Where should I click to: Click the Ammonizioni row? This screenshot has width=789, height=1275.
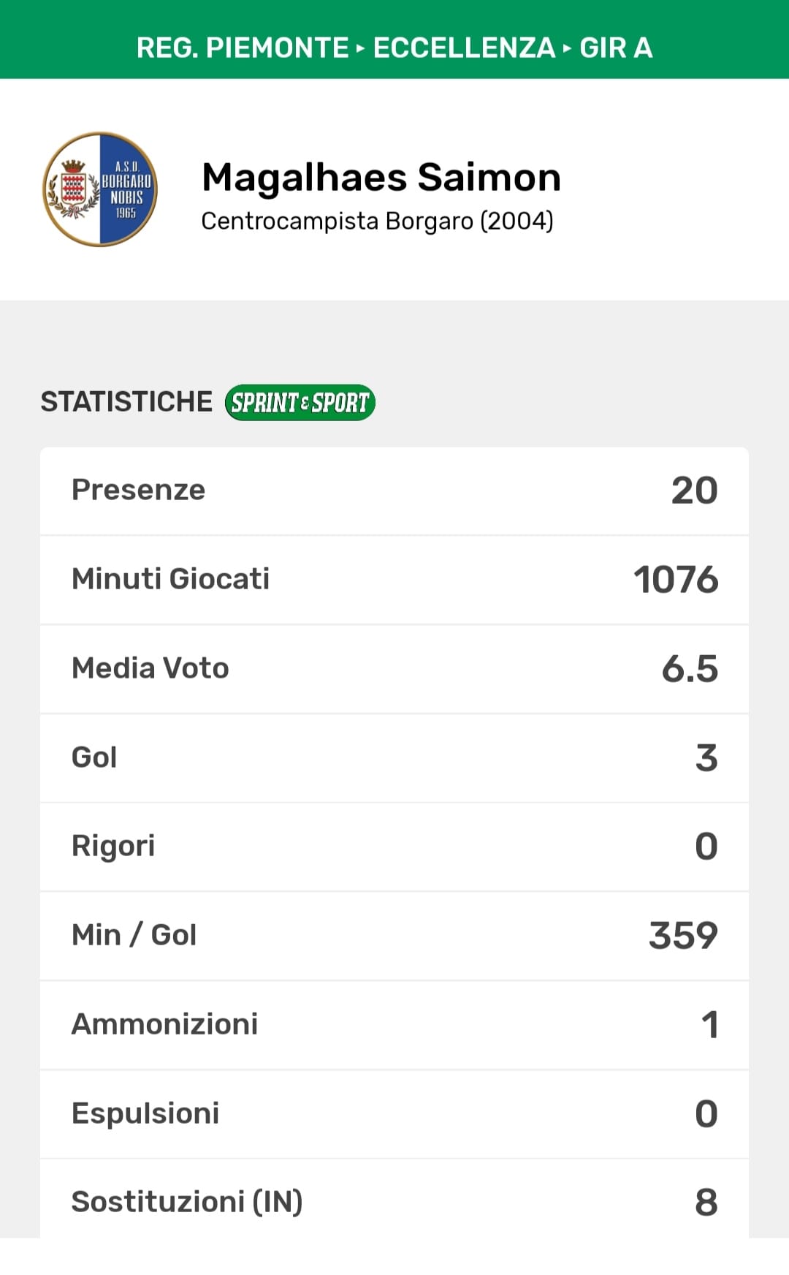click(x=394, y=1025)
